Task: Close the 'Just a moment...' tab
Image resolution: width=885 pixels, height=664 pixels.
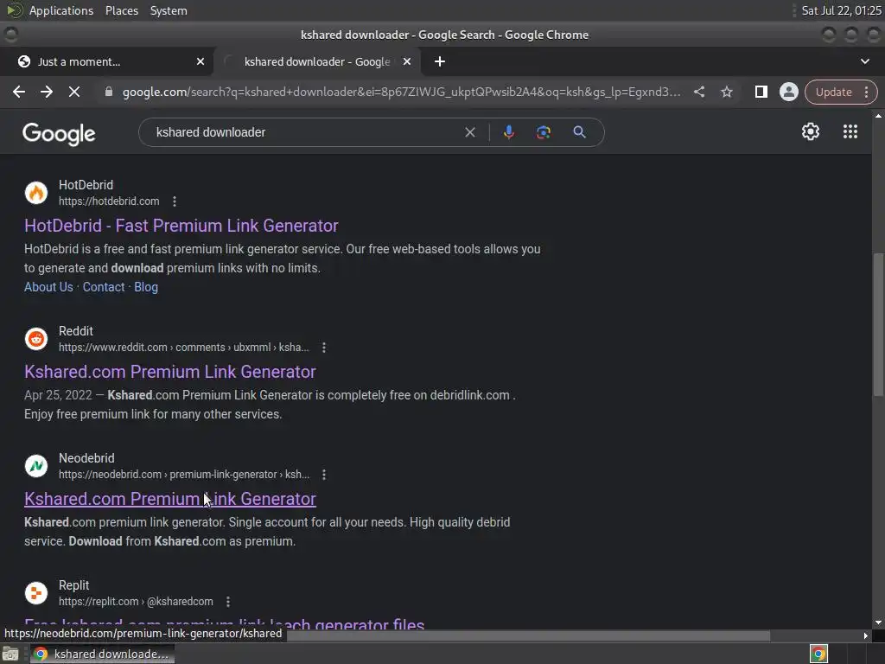Action: [201, 61]
